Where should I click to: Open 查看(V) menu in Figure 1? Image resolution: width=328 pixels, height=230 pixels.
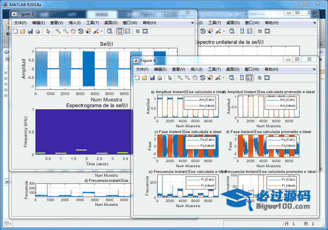(57, 23)
